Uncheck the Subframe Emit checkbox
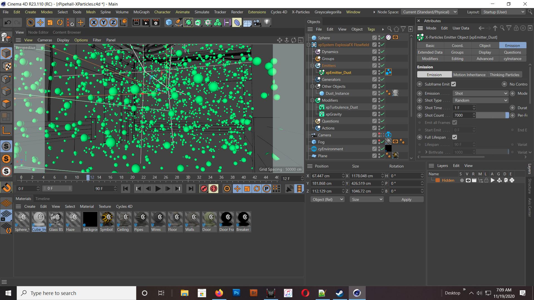The height and width of the screenshot is (300, 534). 454,84
